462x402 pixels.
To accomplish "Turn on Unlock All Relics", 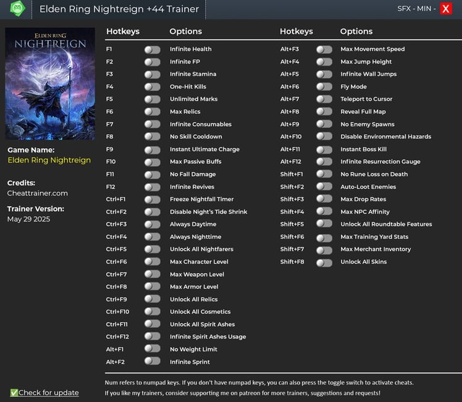I will coord(153,299).
